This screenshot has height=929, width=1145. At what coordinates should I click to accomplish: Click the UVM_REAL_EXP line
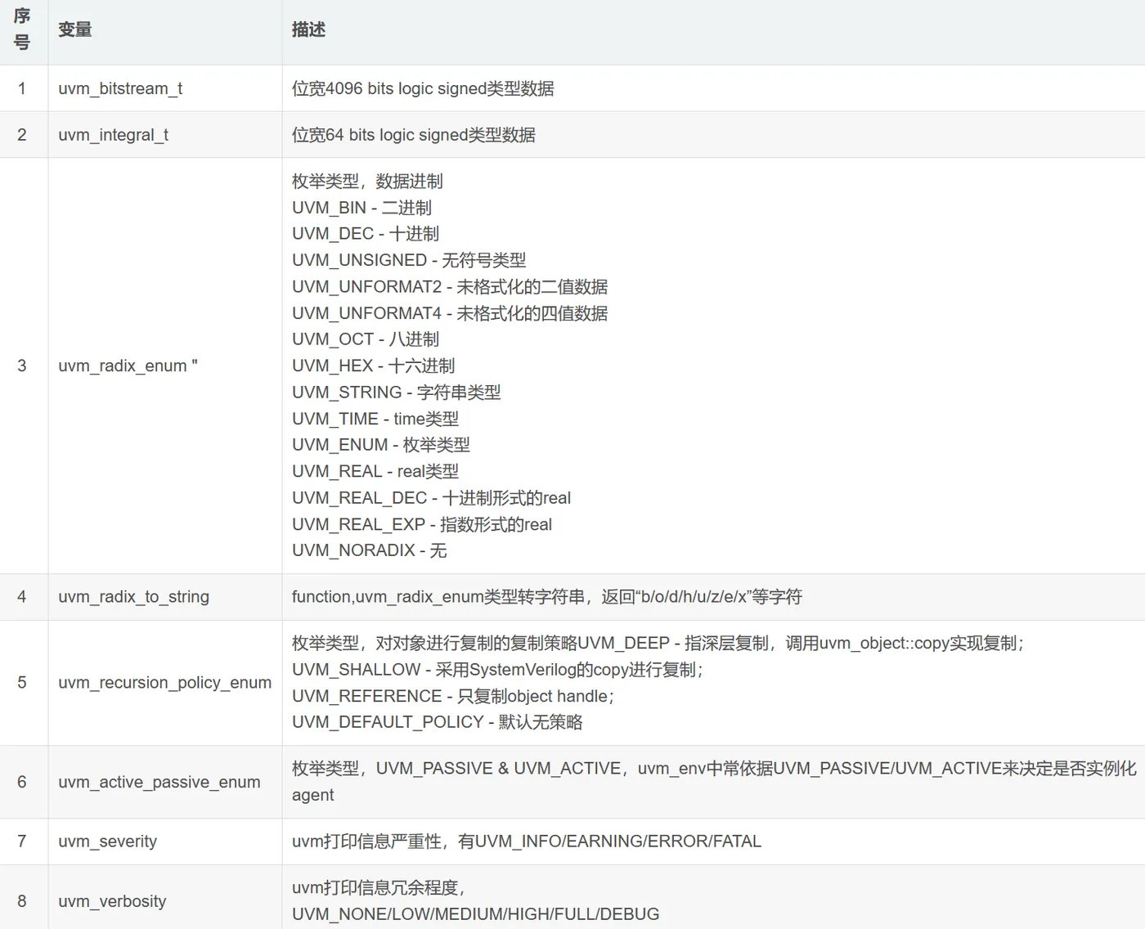[422, 524]
